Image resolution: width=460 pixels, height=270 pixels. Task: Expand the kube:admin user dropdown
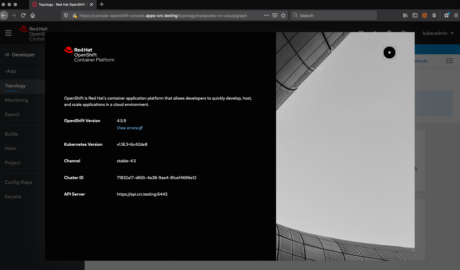(x=438, y=33)
